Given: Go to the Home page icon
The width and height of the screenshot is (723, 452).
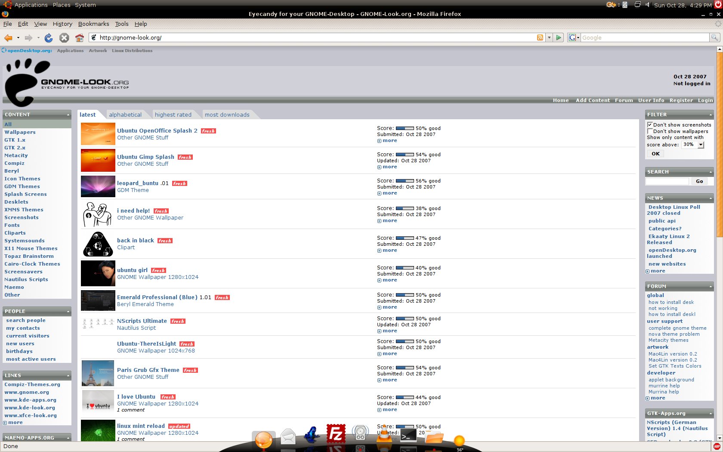Looking at the screenshot, I should 79,38.
